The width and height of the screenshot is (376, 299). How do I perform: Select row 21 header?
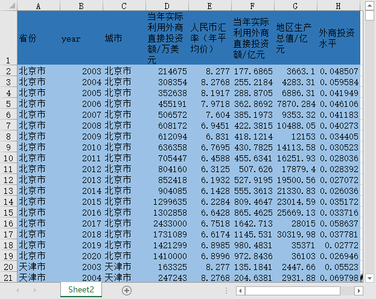[x=8, y=278]
